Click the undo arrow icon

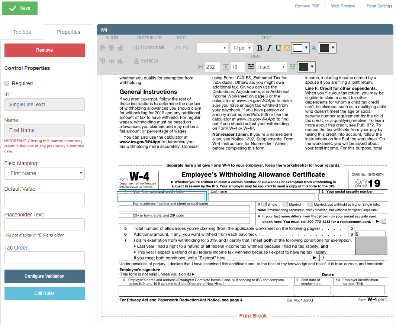pos(177,48)
